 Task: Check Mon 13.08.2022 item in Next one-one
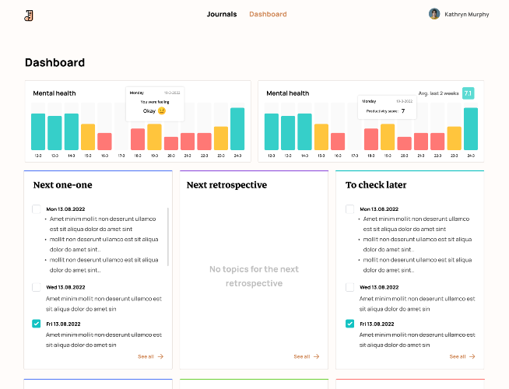tap(37, 209)
